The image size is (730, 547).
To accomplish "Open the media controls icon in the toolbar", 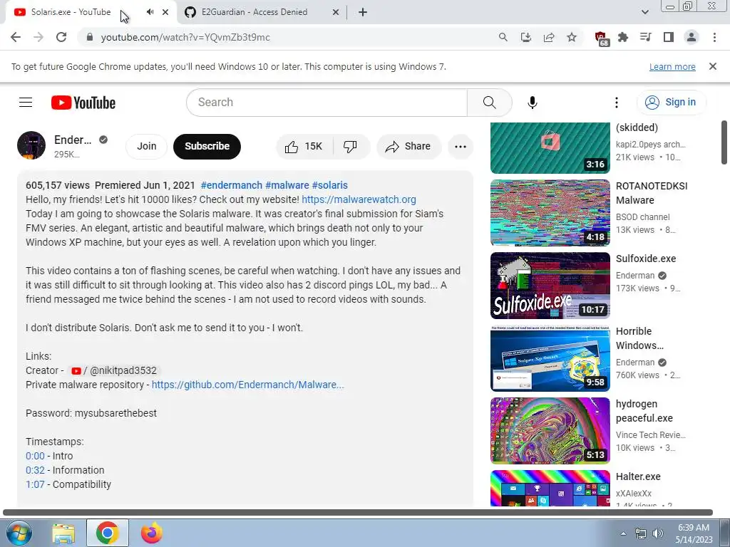I will [x=646, y=37].
